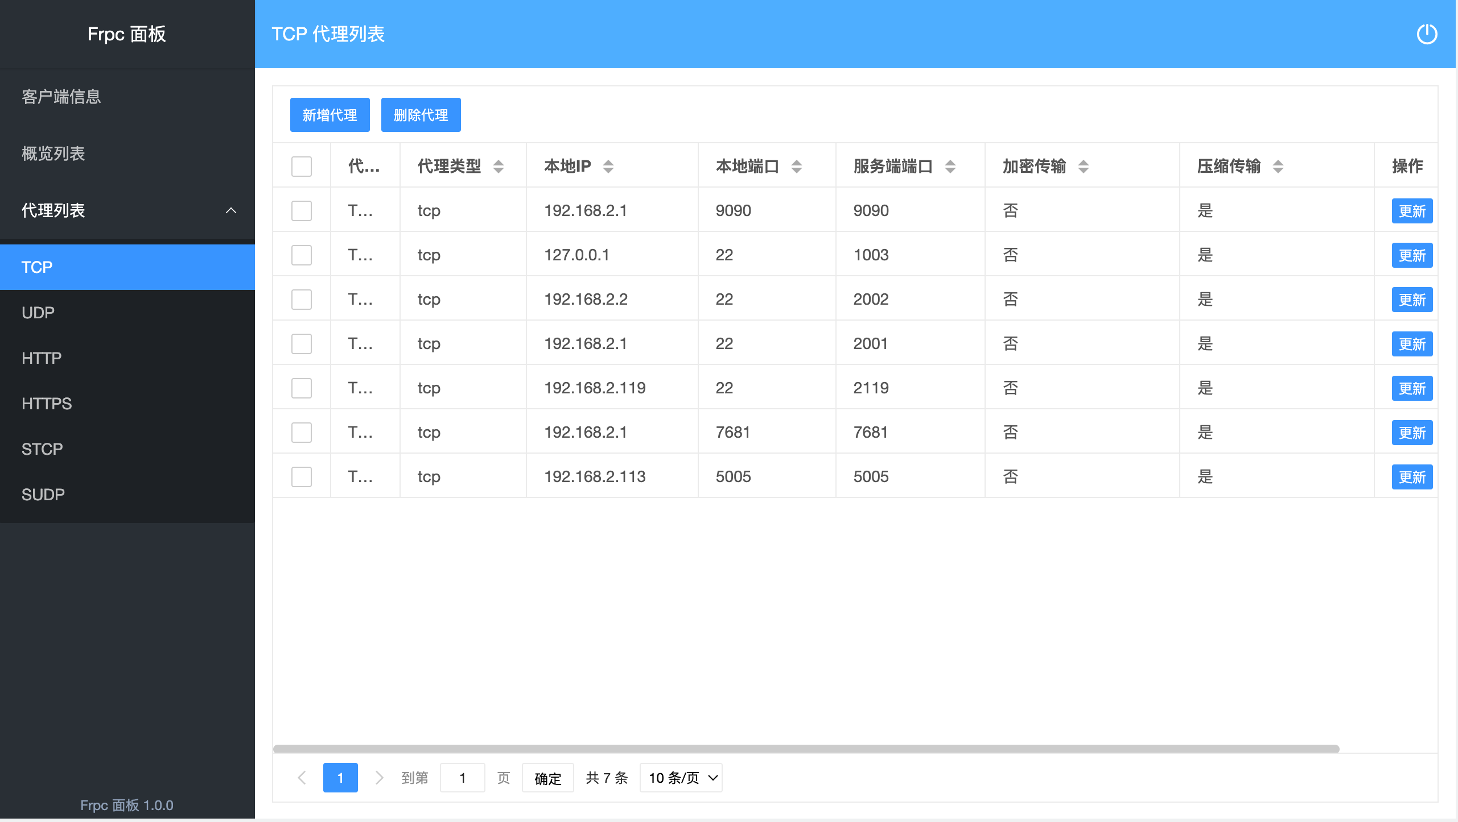This screenshot has height=822, width=1458.
Task: Sort the 本地IP column
Action: pyautogui.click(x=608, y=166)
